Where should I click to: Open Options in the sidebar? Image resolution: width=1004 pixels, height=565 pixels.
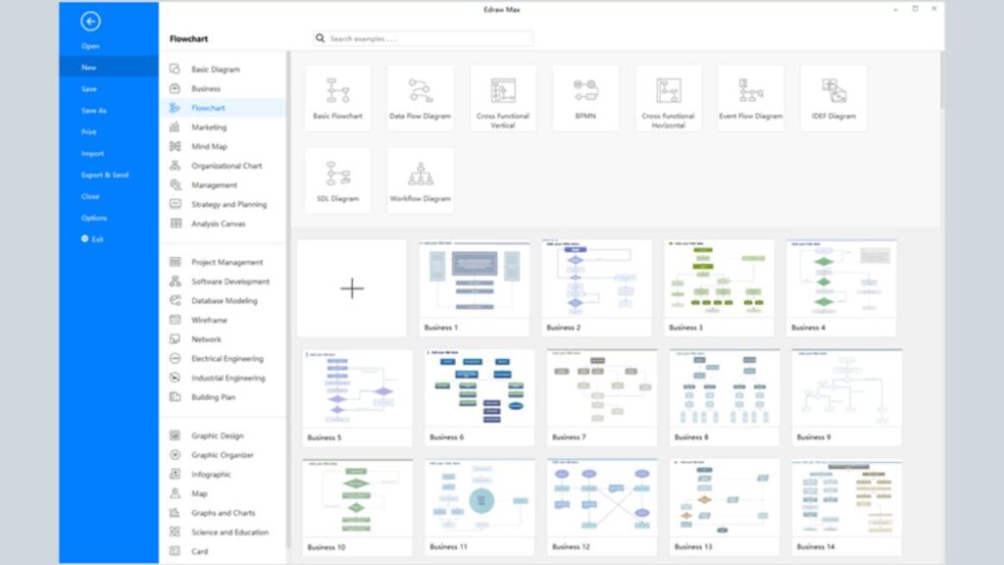94,218
